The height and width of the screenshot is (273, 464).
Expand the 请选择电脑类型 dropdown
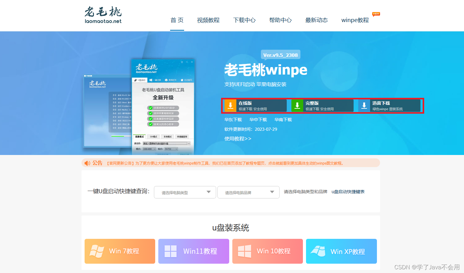click(x=185, y=192)
